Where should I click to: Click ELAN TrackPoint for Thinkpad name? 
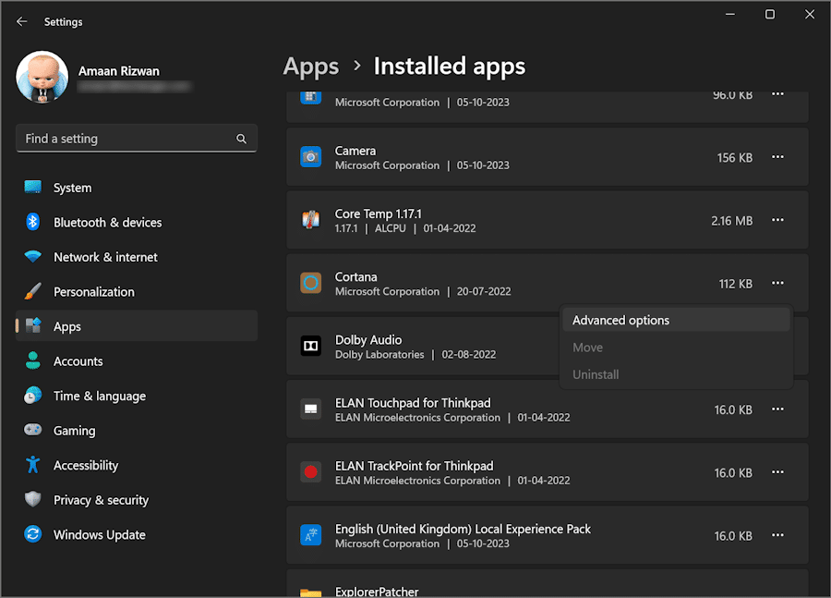[x=415, y=466]
